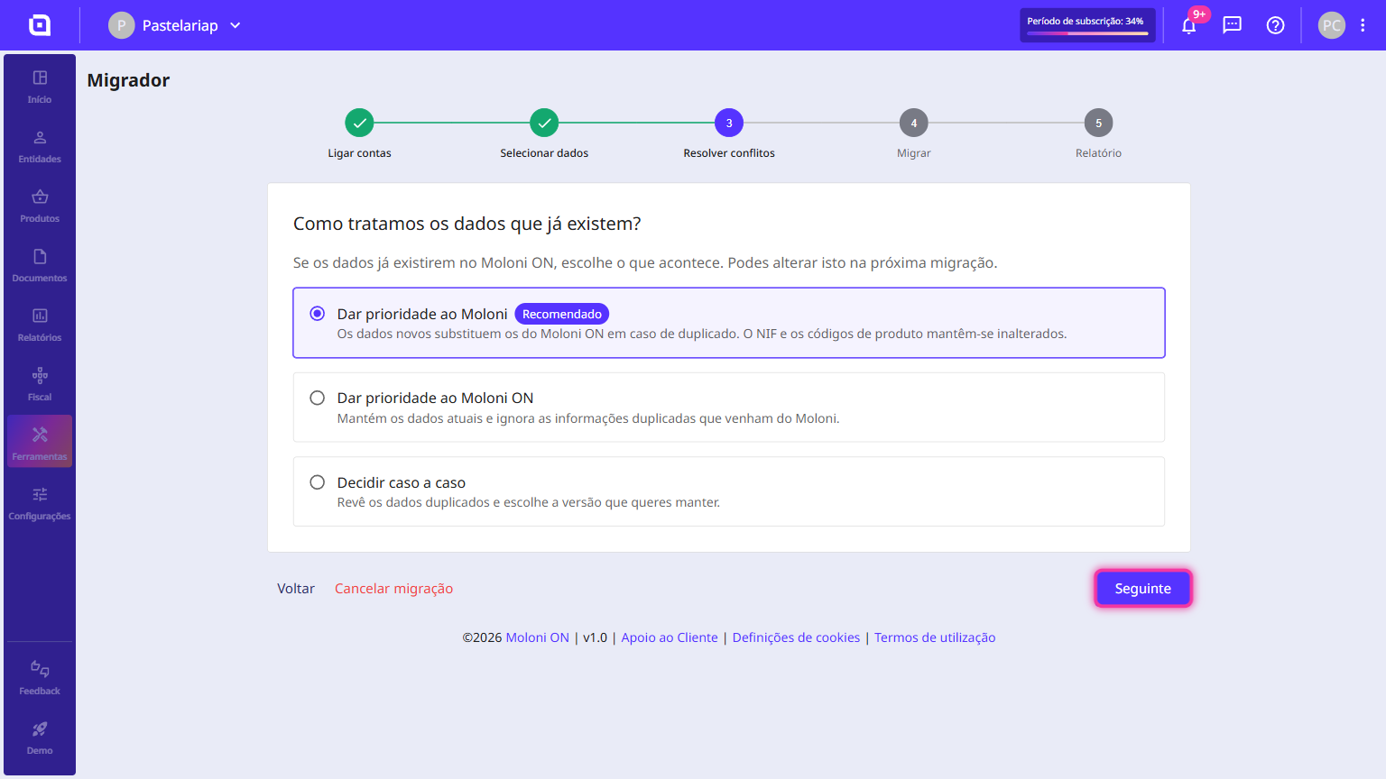
Task: Click Cancelar migração
Action: tap(393, 588)
